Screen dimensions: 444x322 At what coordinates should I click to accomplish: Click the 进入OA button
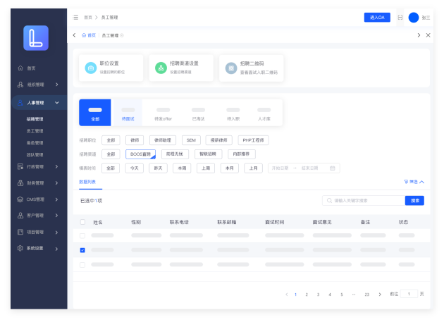[377, 17]
